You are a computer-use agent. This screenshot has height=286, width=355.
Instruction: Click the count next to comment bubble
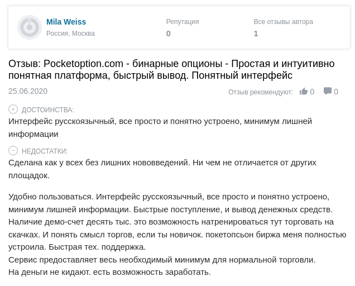tap(336, 92)
